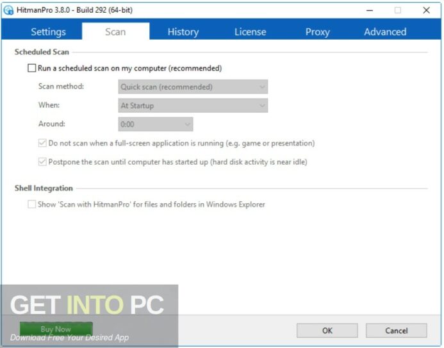Open the License tab
Image resolution: width=444 pixels, height=348 pixels.
click(251, 31)
